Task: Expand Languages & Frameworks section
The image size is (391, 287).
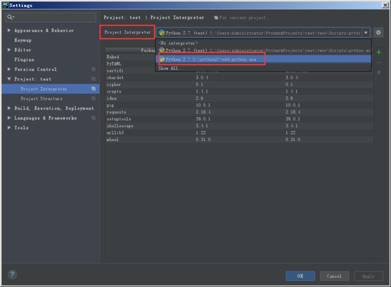Action: (9, 118)
